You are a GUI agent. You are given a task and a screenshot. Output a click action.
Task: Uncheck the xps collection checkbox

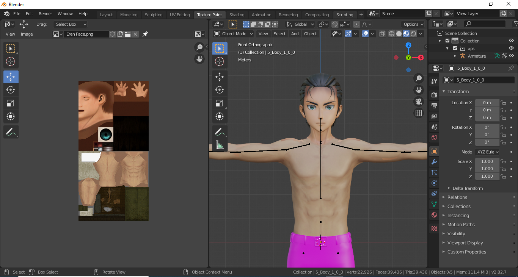455,49
